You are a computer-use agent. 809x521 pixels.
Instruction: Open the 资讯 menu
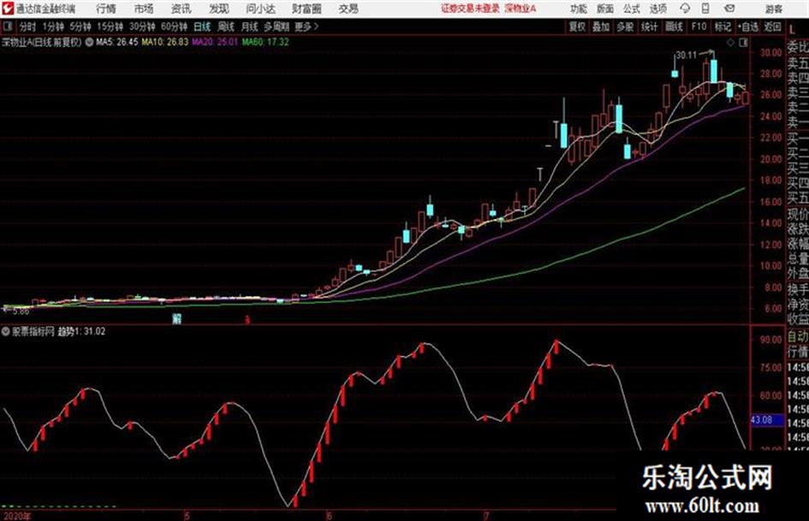[181, 9]
